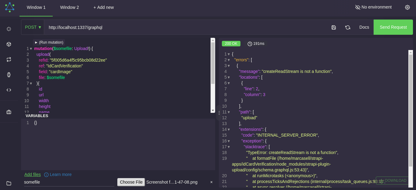Click the folder icon at sidebar bottom
This screenshot has width=416, height=190.
[x=9, y=183]
